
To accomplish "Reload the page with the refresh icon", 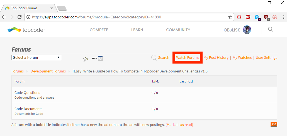I will pyautogui.click(x=20, y=17).
